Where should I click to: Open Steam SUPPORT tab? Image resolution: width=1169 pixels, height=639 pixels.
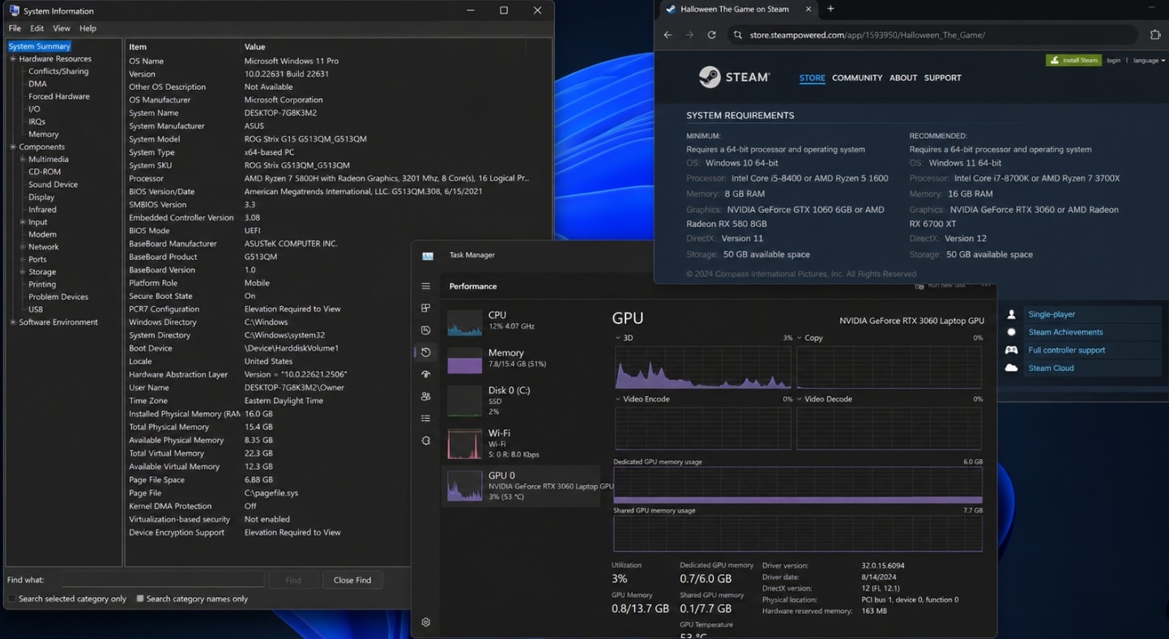(x=943, y=78)
